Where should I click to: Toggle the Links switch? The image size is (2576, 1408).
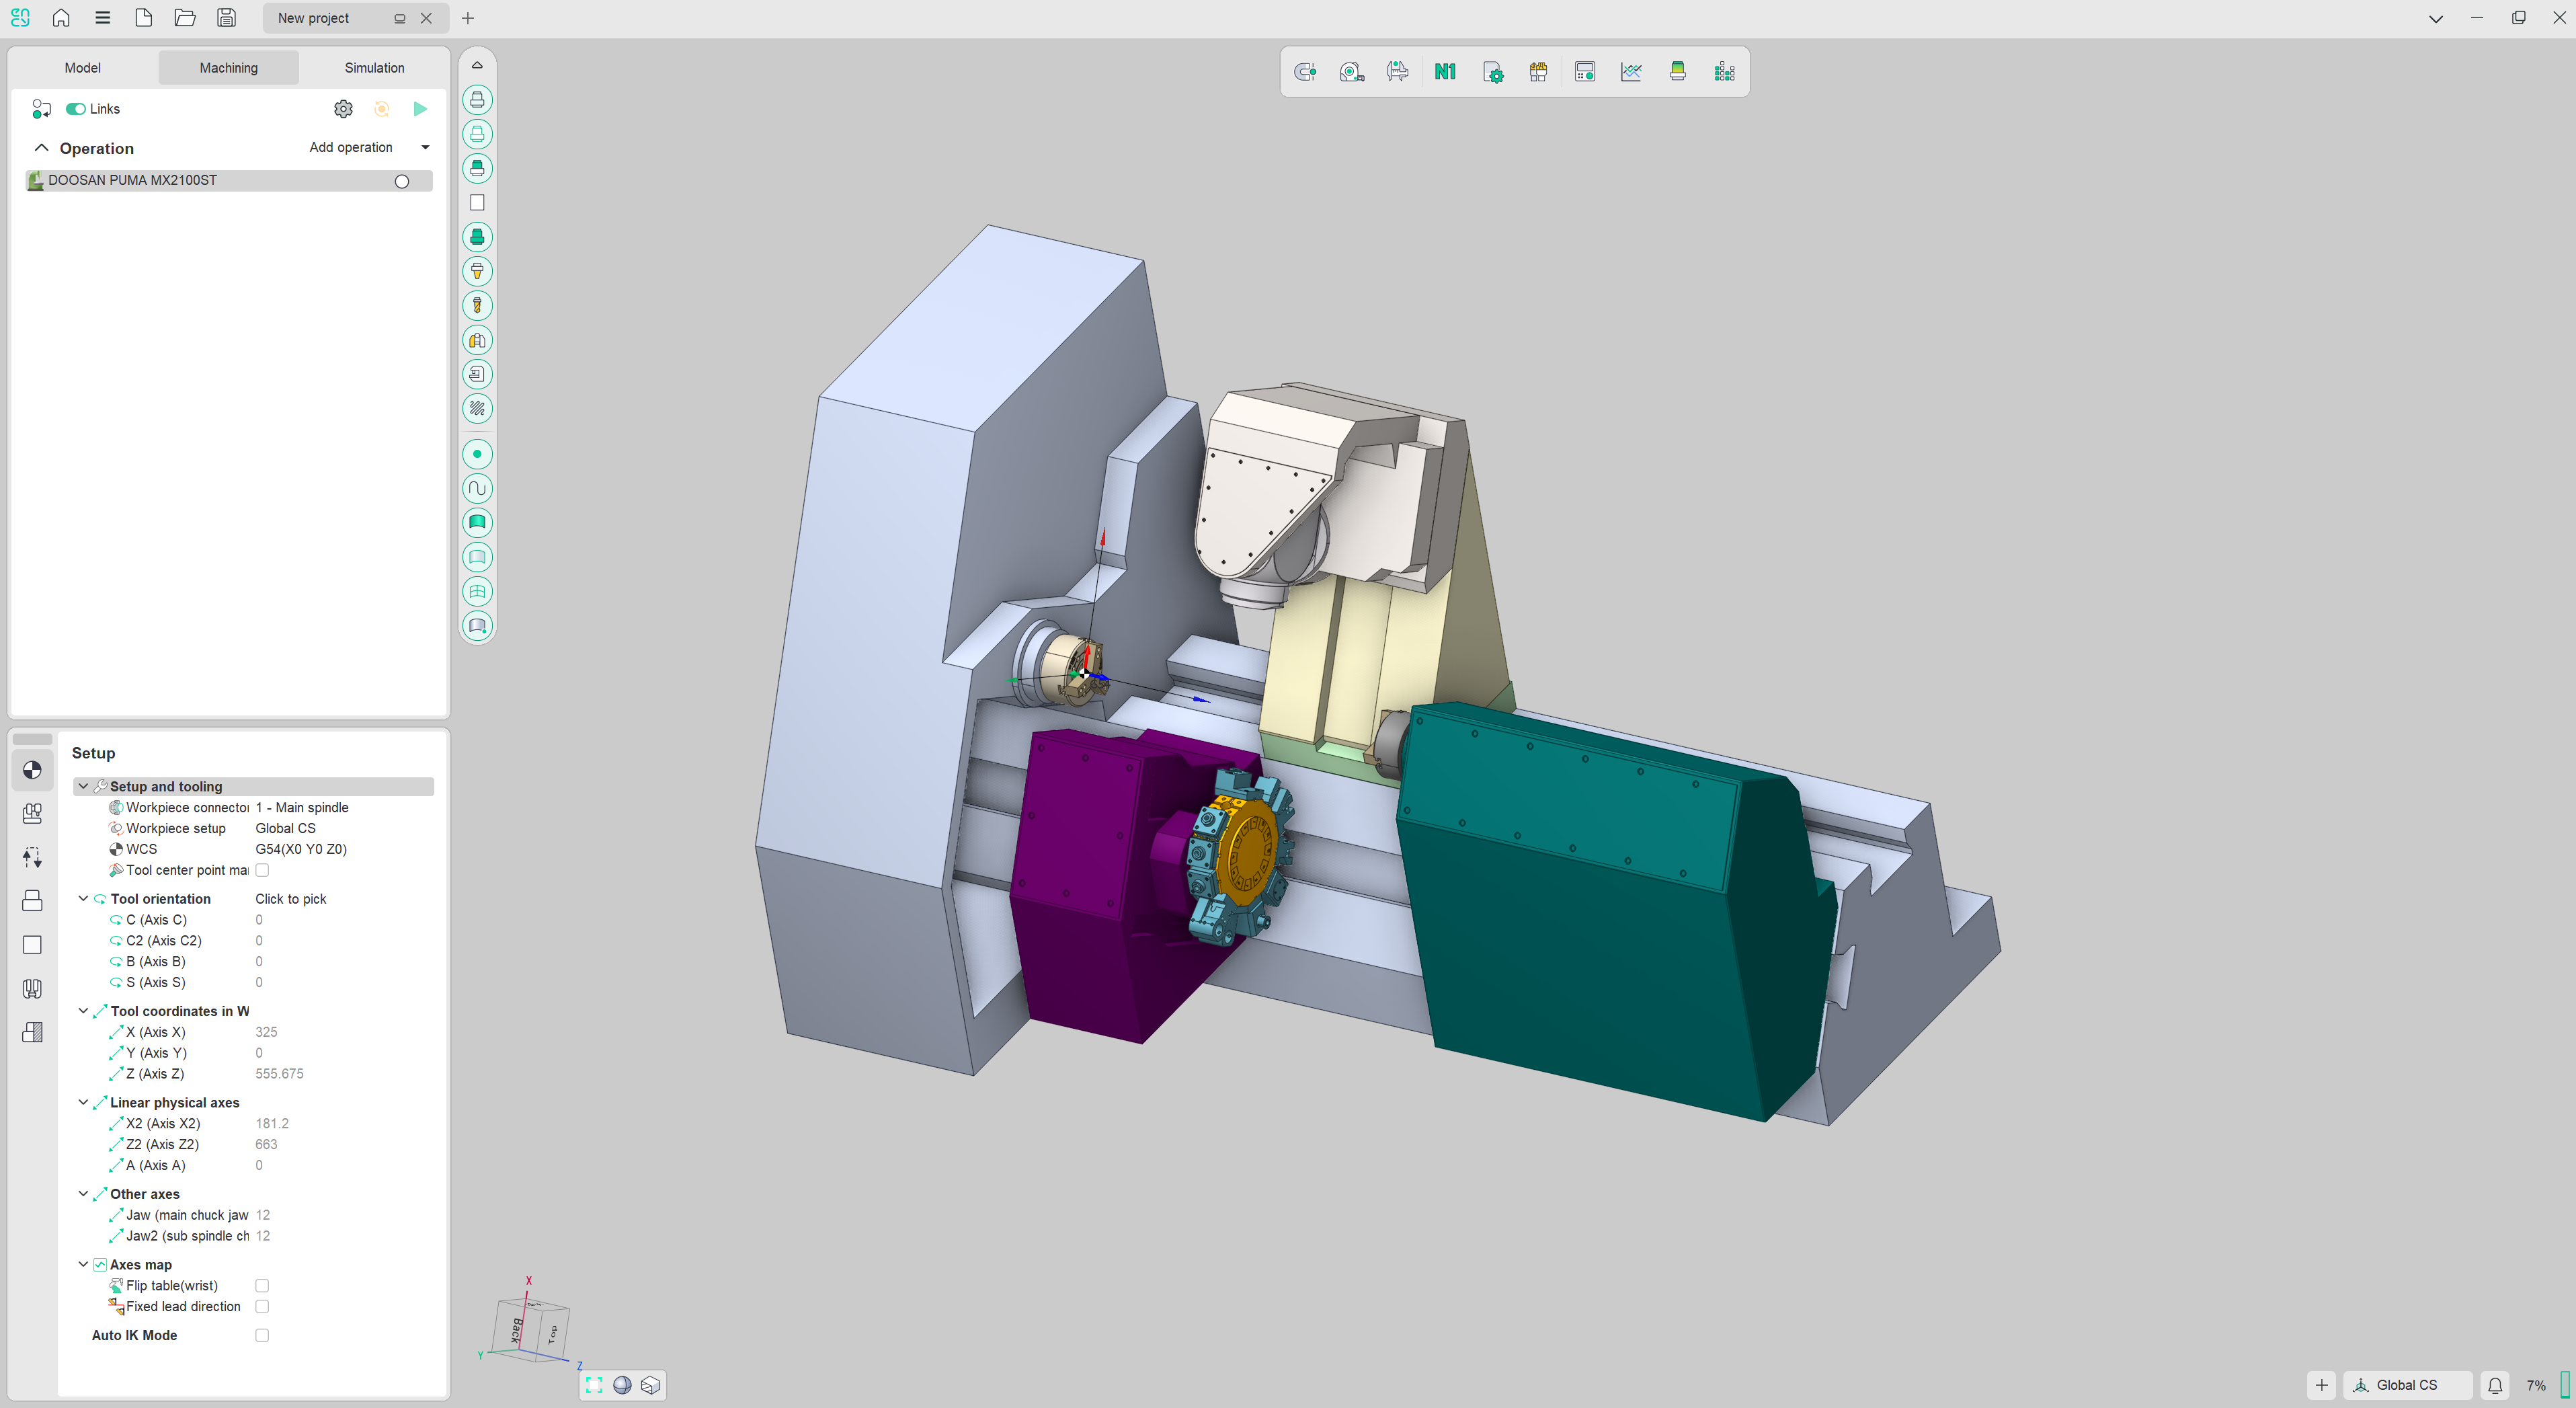click(x=76, y=109)
